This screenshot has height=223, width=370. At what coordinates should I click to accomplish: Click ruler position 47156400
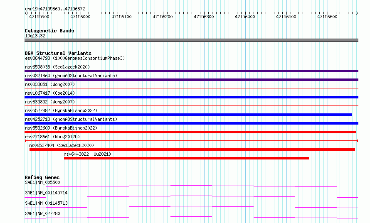pyautogui.click(x=245, y=17)
